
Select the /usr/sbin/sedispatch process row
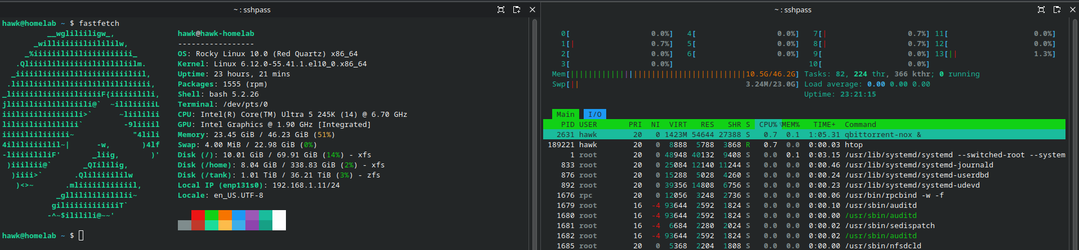click(x=804, y=225)
